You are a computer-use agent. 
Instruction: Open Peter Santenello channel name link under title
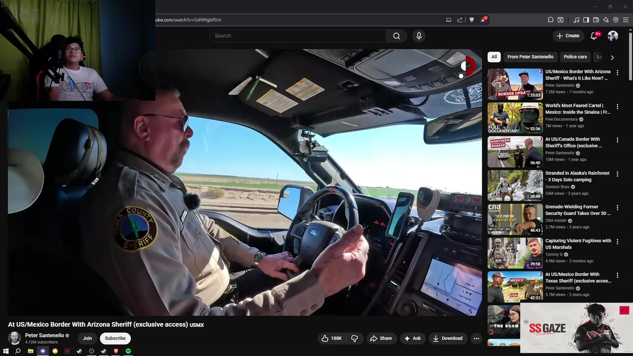[x=45, y=335]
